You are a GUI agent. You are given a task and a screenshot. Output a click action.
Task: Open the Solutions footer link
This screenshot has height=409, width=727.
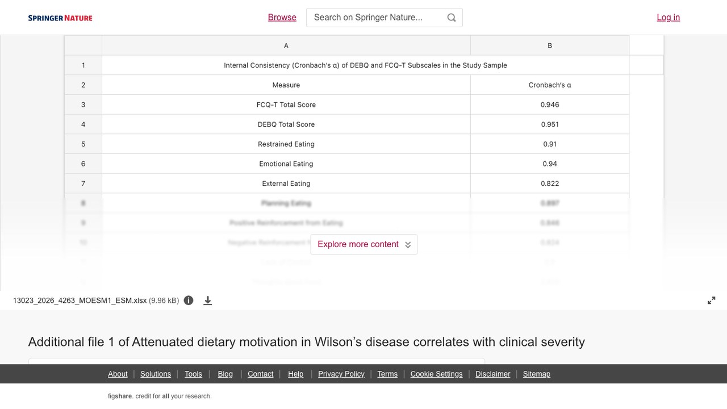coord(156,374)
